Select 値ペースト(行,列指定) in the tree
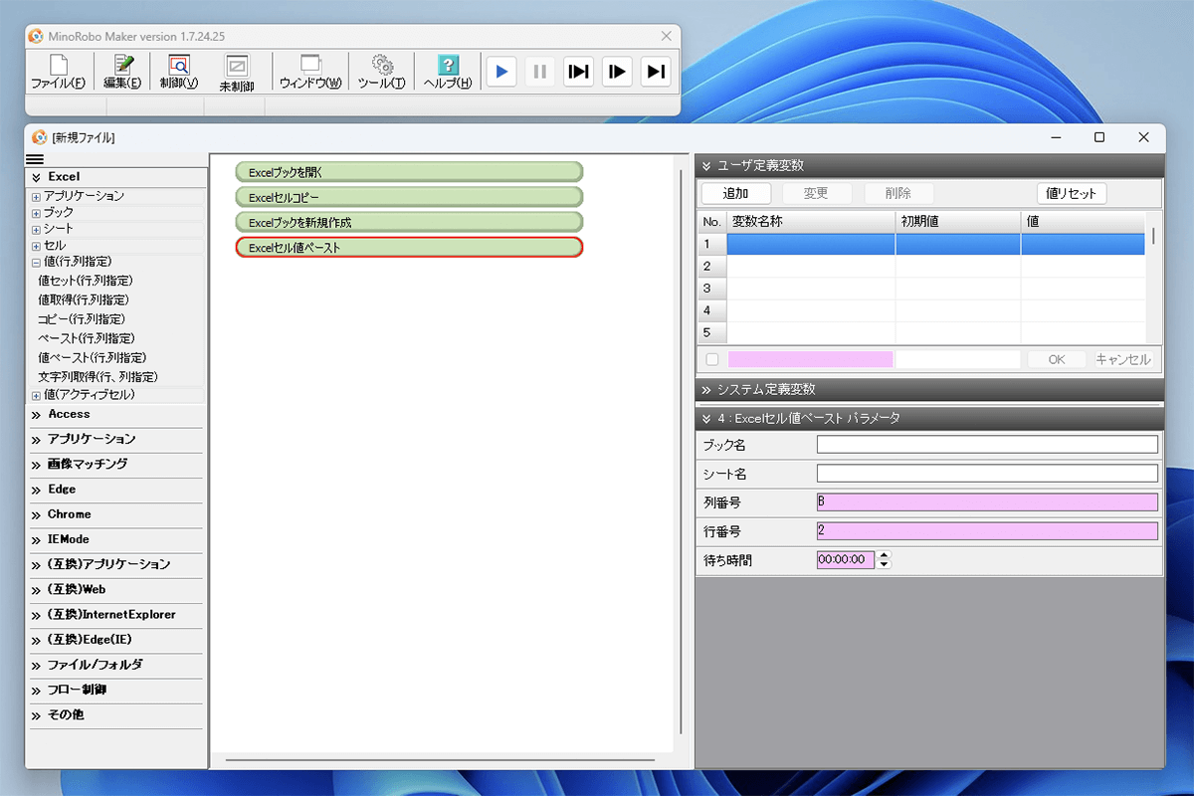 click(x=92, y=357)
